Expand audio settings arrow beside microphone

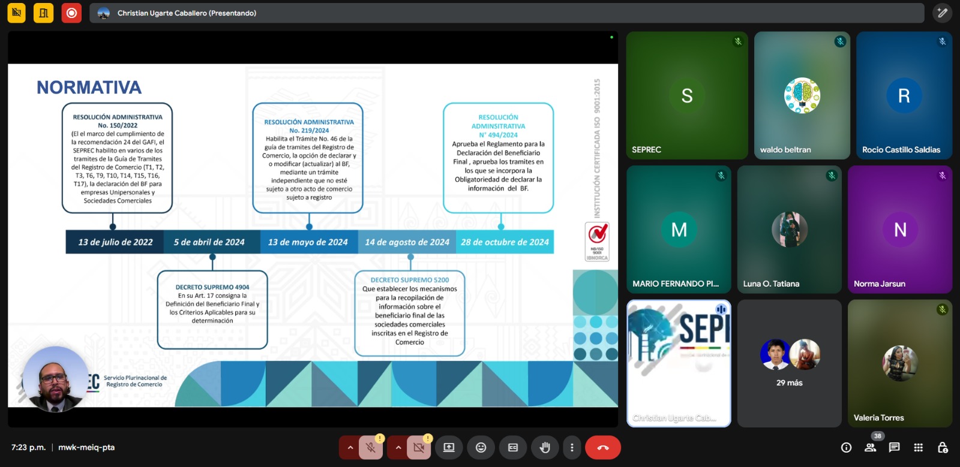(350, 448)
